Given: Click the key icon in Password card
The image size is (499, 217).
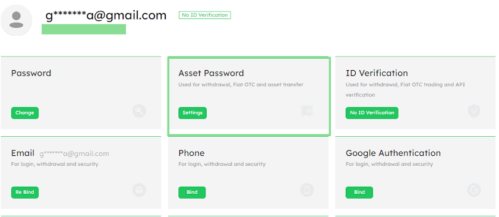Looking at the screenshot, I should click(x=139, y=111).
